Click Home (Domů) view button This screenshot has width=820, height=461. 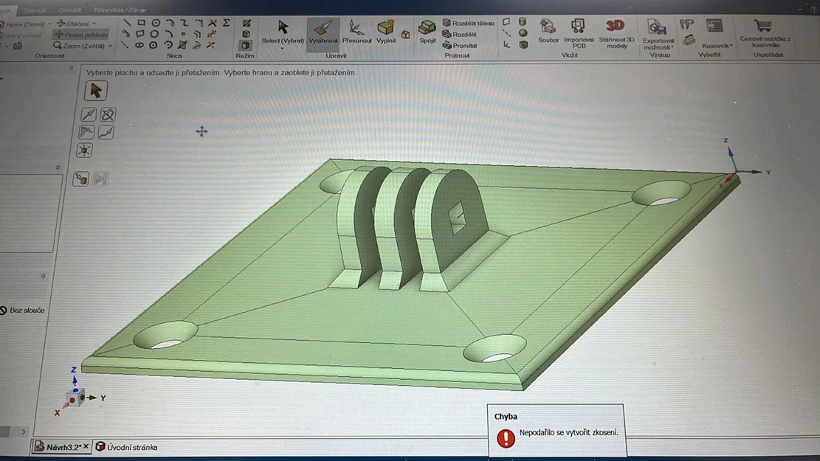(23, 24)
